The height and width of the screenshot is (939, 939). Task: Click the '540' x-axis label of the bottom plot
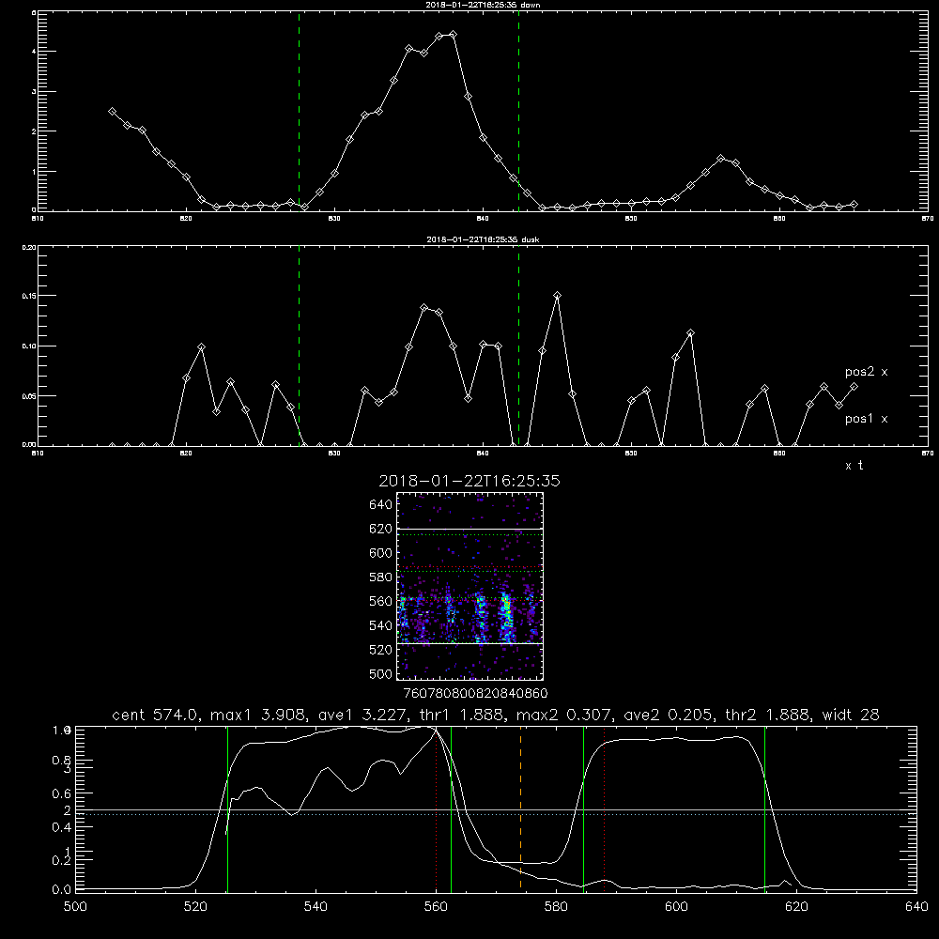point(316,907)
